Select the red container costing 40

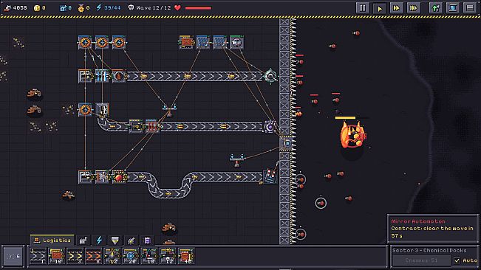(186, 256)
